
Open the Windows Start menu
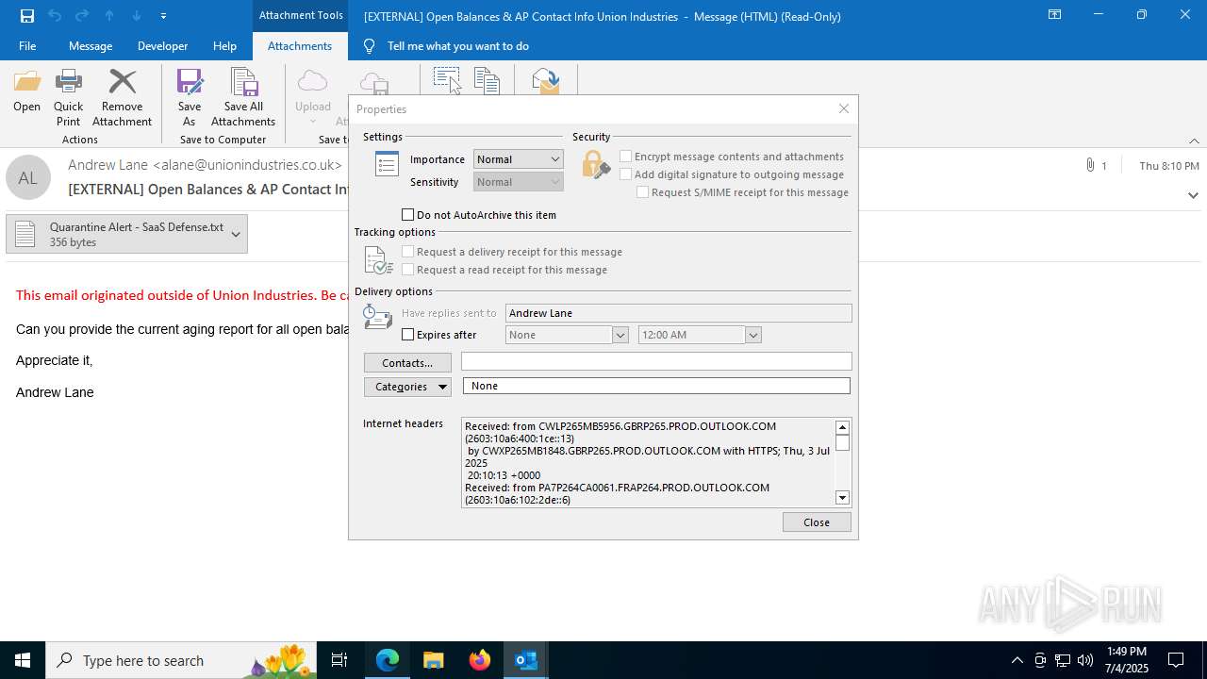[x=23, y=660]
